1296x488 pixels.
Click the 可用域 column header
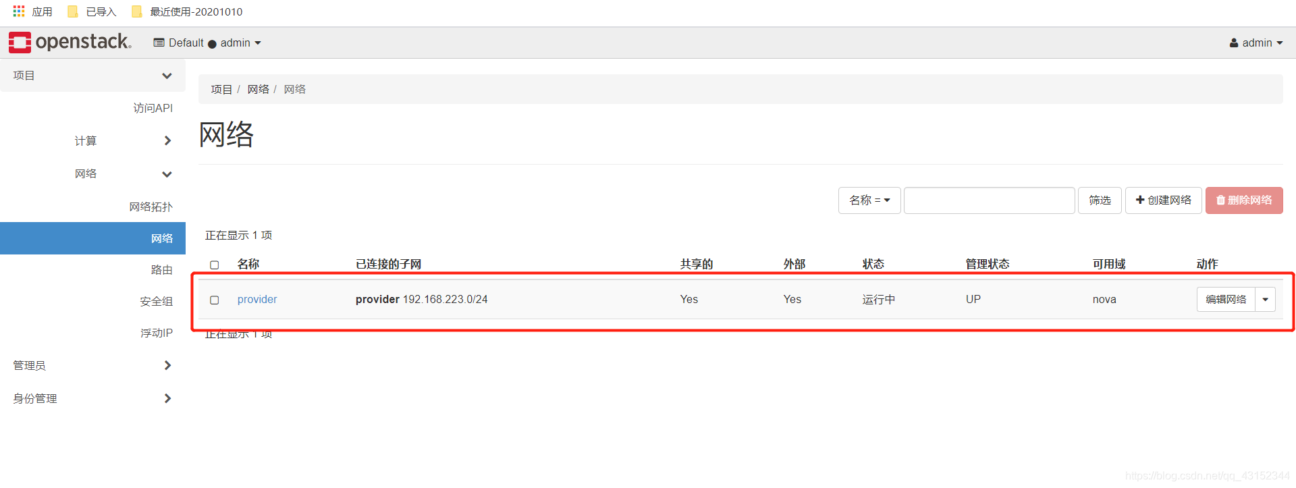point(1109,264)
